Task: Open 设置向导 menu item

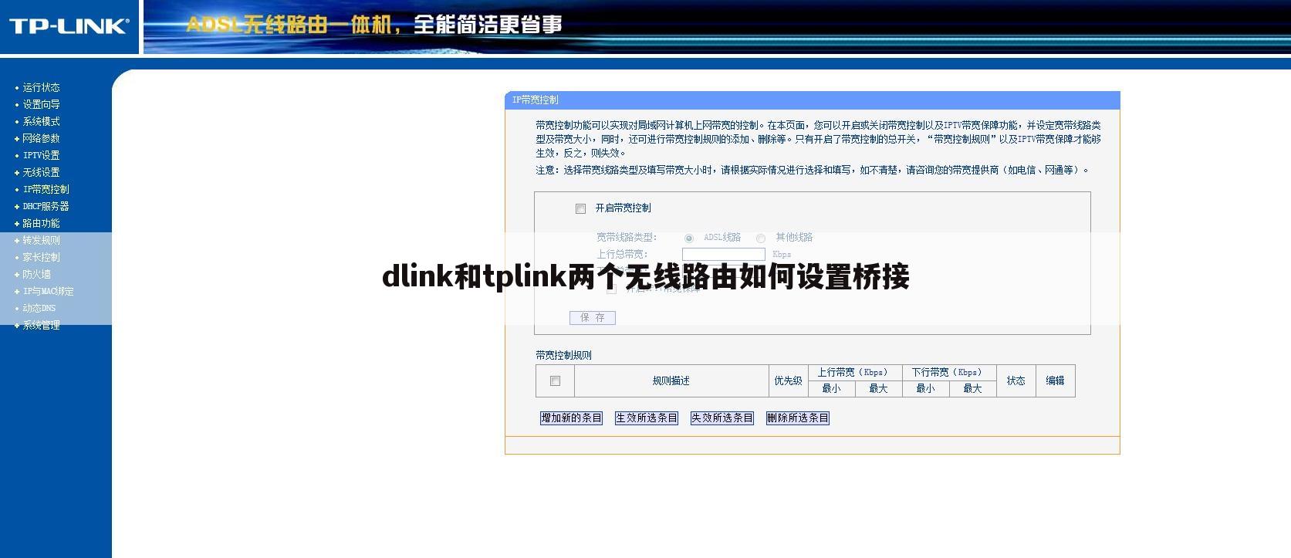Action: pyautogui.click(x=41, y=104)
